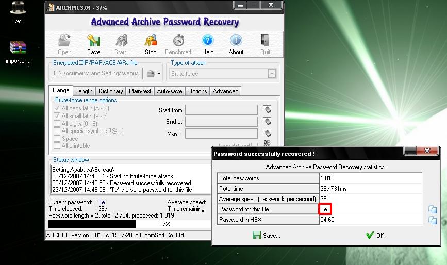Open the Advanced tab
This screenshot has height=265, width=447.
pos(225,91)
